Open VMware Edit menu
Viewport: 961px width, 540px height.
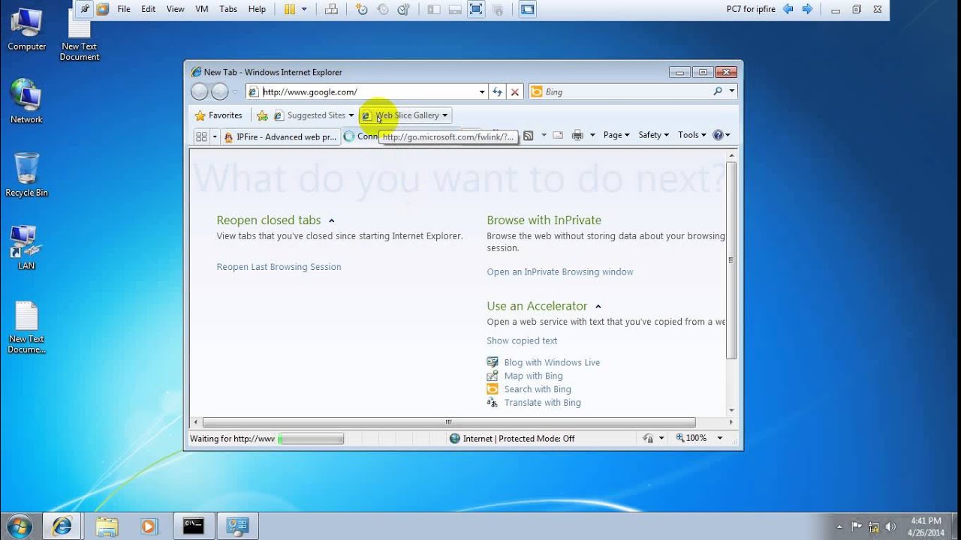[x=149, y=9]
